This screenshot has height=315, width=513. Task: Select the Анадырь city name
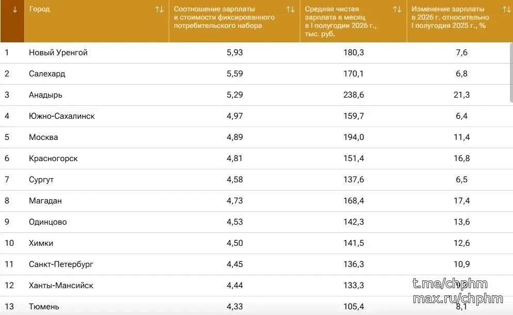(45, 95)
